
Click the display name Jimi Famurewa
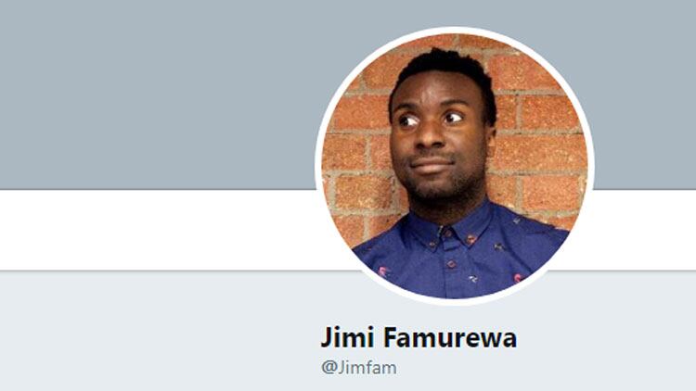419,337
